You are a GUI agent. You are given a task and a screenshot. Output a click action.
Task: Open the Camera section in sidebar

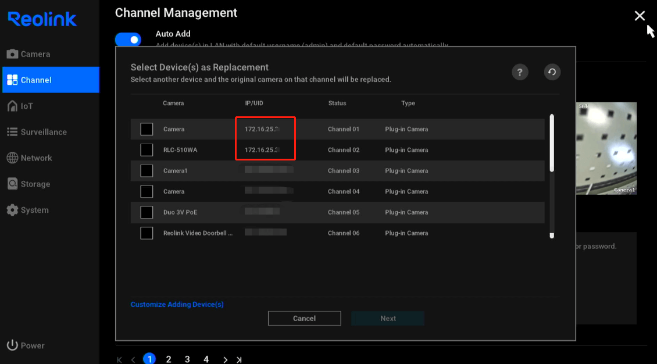[x=28, y=54]
